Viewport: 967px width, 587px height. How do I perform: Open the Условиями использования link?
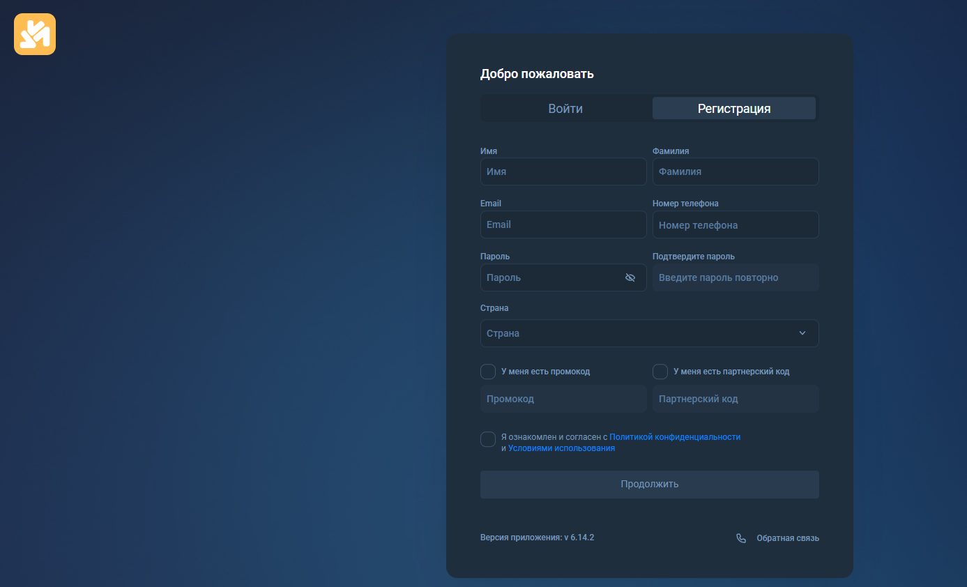(561, 448)
